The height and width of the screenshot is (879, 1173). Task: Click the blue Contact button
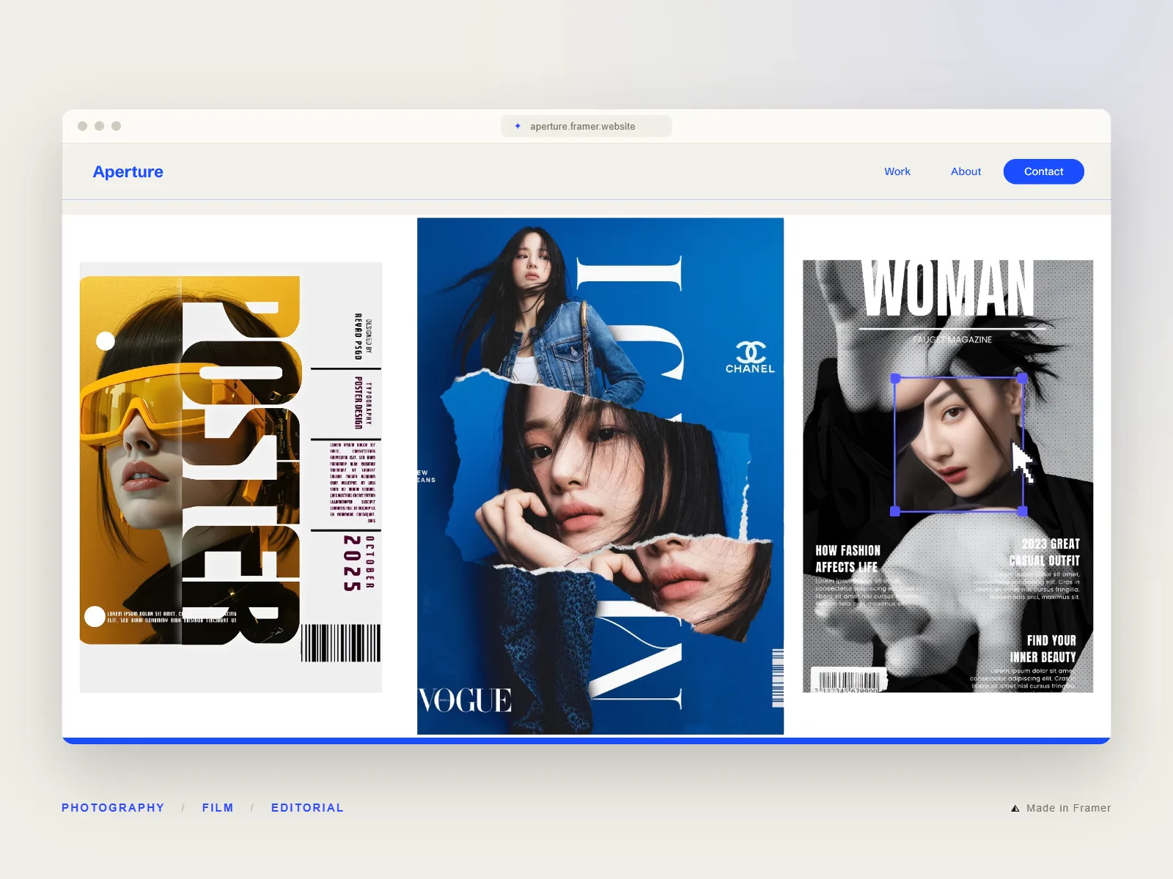[x=1043, y=171]
